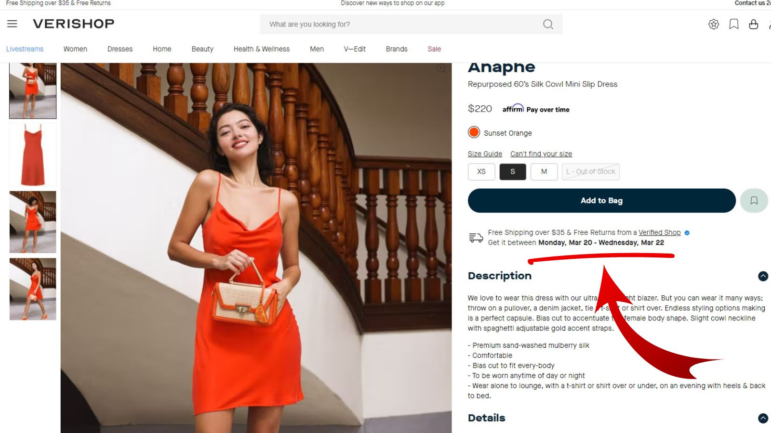The height and width of the screenshot is (433, 771).
Task: Collapse the Description section
Action: point(763,276)
